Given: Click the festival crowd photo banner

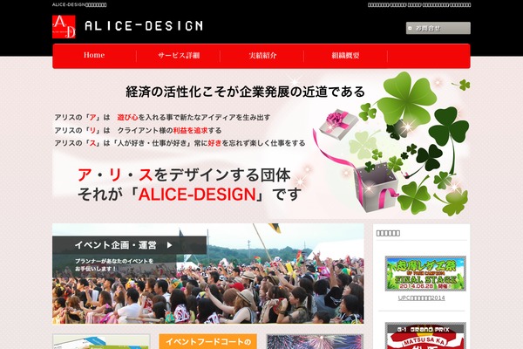Looking at the screenshot, I should pos(207,274).
